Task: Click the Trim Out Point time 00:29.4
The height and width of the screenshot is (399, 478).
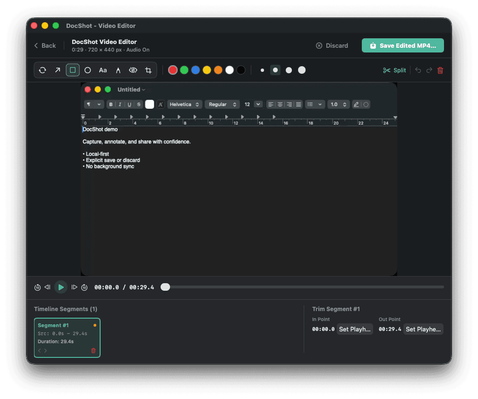Action: 390,329
